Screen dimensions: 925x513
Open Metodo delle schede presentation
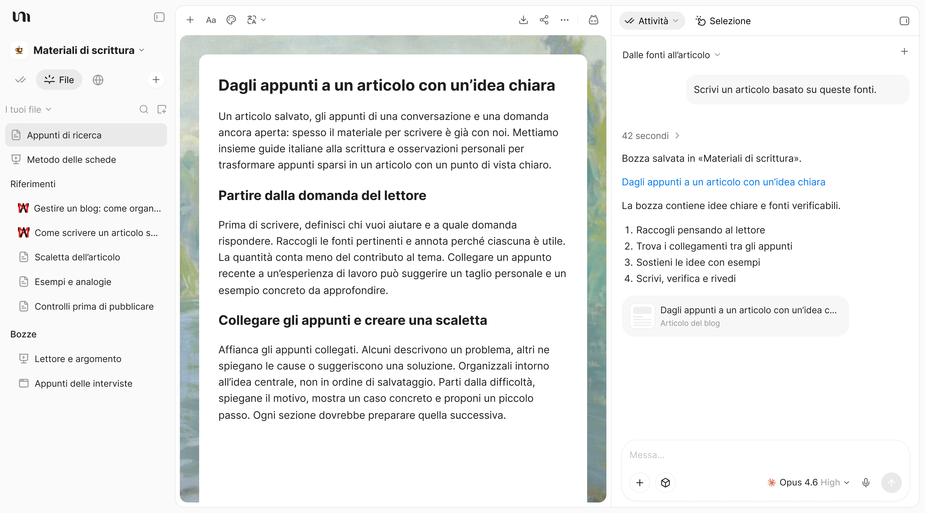click(x=86, y=160)
